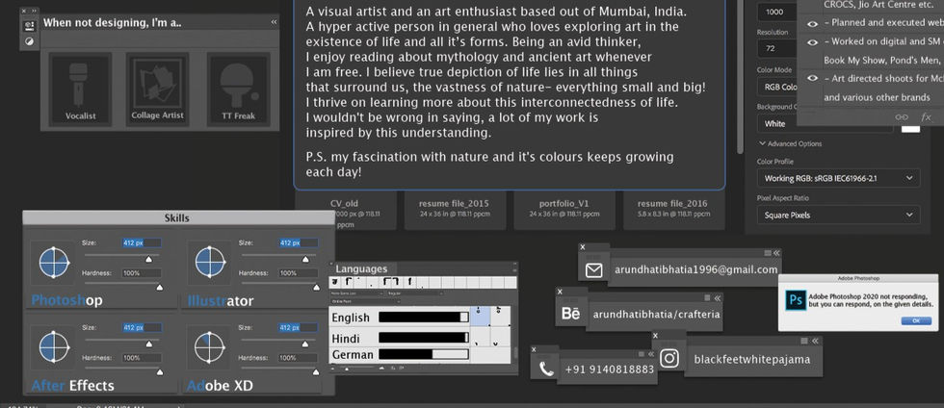Viewport: 944px width, 408px height.
Task: Collapse the Instagram panel with double arrows
Action: pyautogui.click(x=815, y=341)
